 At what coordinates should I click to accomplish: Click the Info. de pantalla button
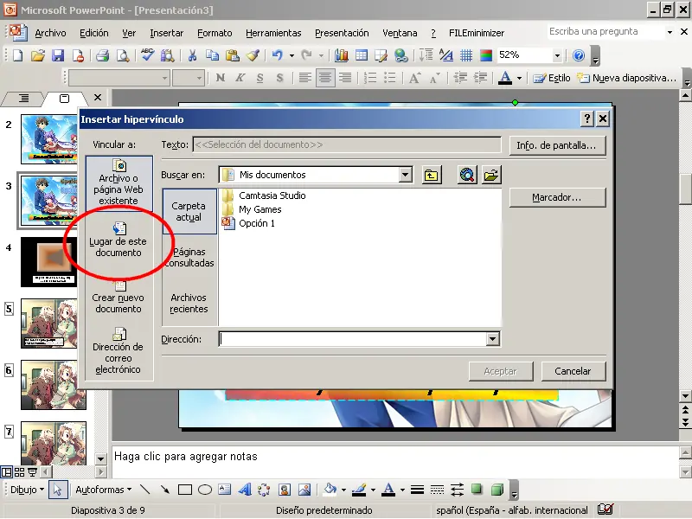click(x=557, y=145)
